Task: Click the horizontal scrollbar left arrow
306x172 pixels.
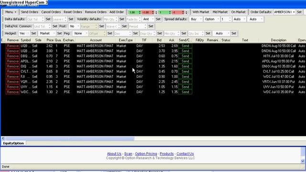Action: pyautogui.click(x=3, y=139)
